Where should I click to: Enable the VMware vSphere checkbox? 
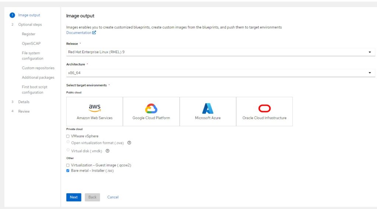click(68, 136)
